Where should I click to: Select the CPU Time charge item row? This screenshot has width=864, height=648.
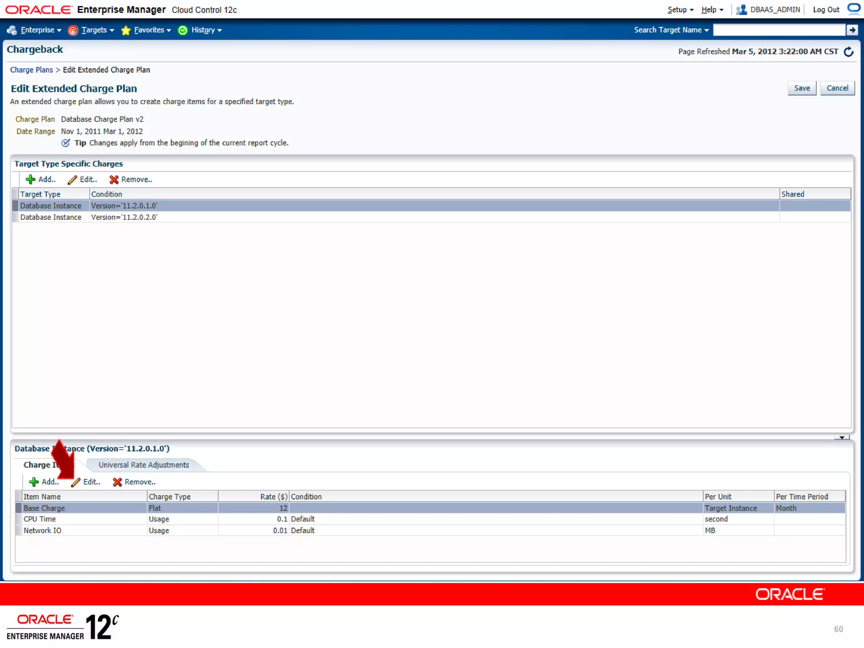pyautogui.click(x=40, y=519)
